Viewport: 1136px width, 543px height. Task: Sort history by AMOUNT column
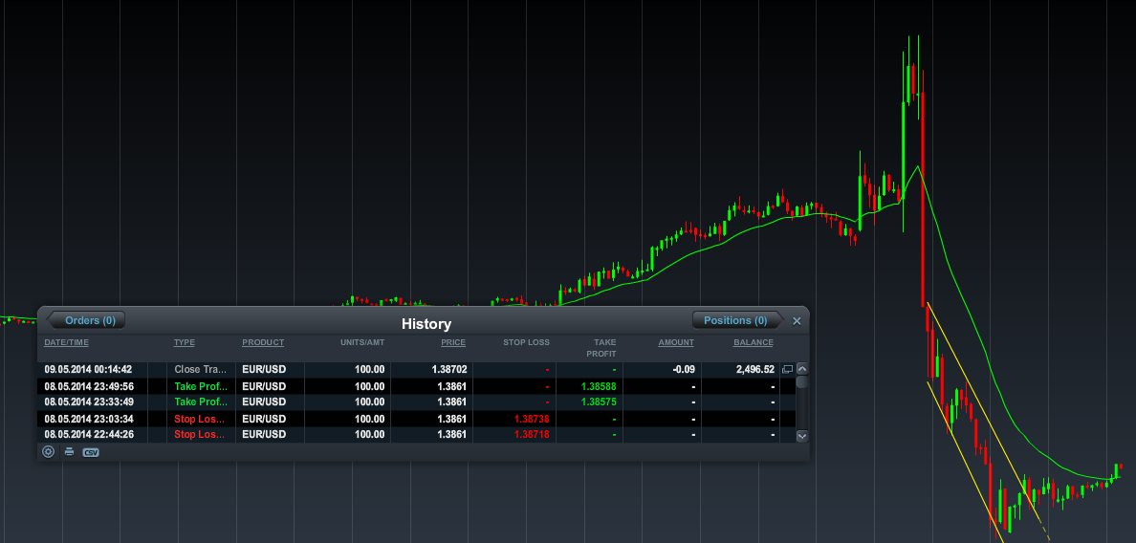676,342
